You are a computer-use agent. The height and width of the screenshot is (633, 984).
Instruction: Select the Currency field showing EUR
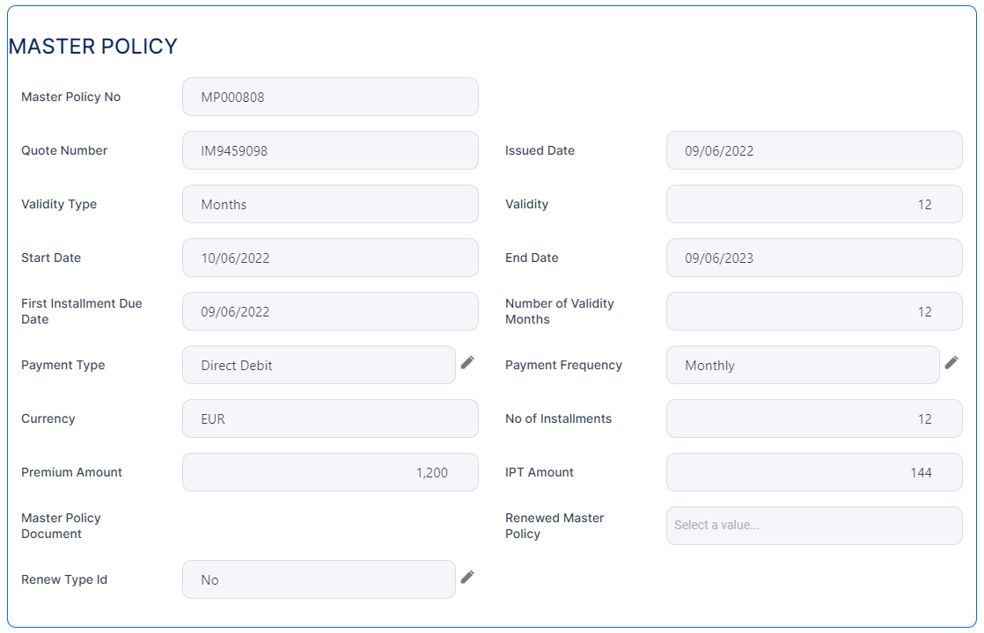330,418
